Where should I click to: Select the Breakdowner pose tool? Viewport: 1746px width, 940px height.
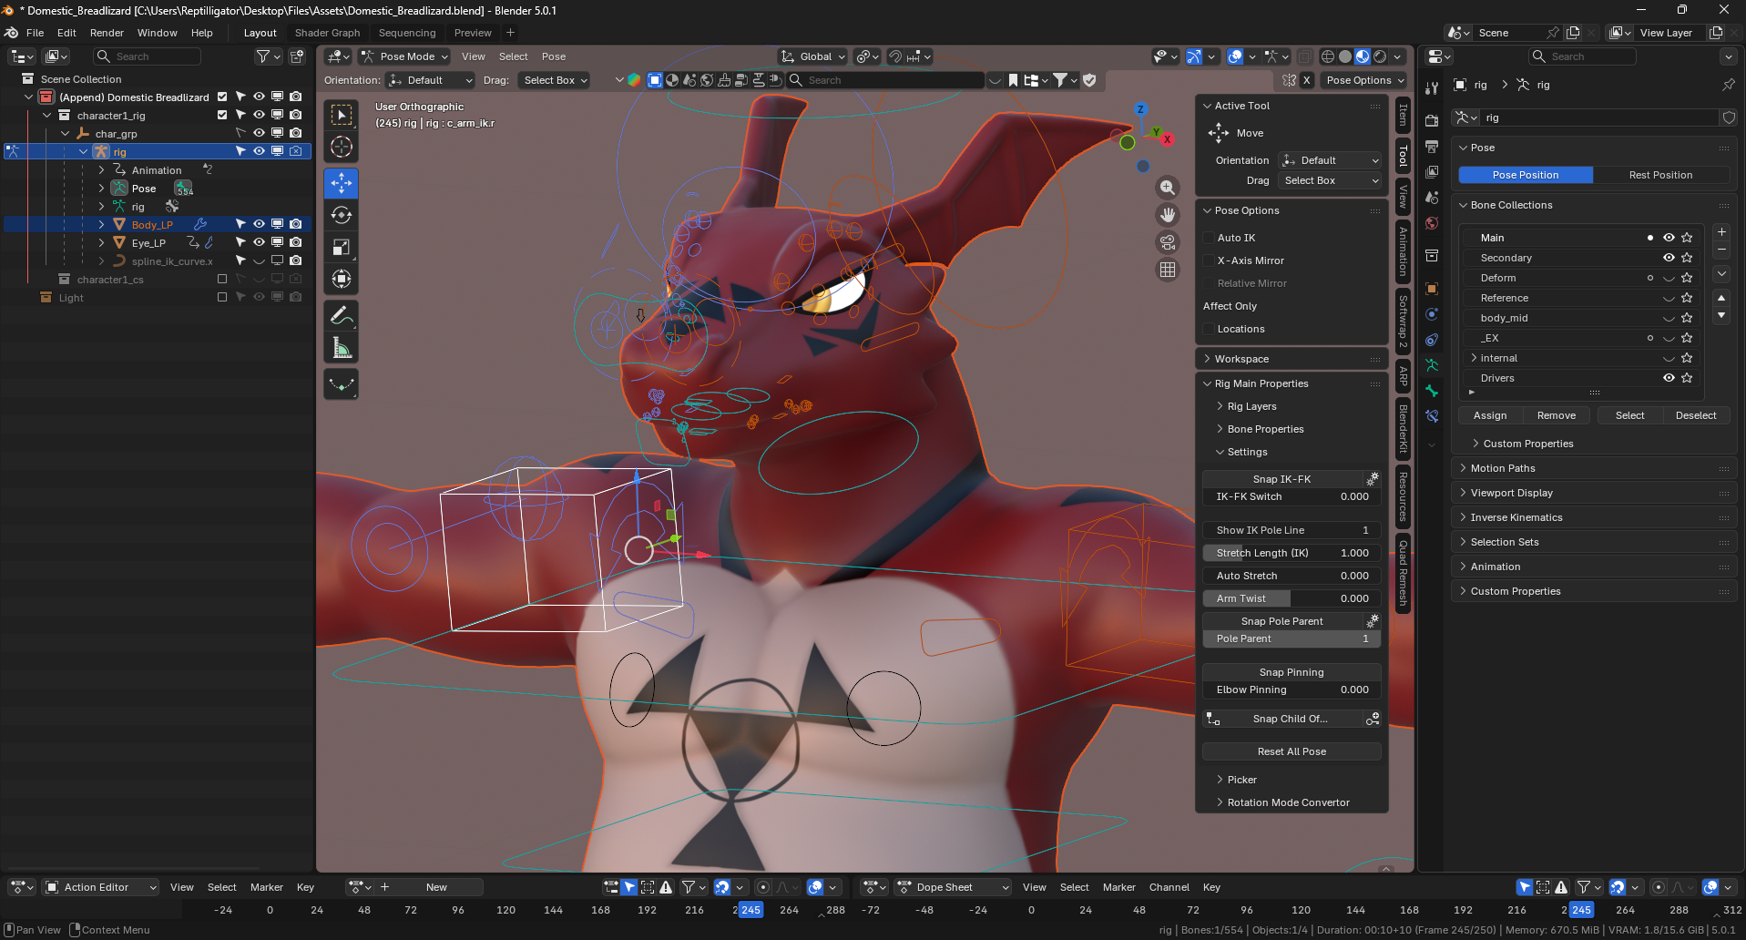pos(342,384)
